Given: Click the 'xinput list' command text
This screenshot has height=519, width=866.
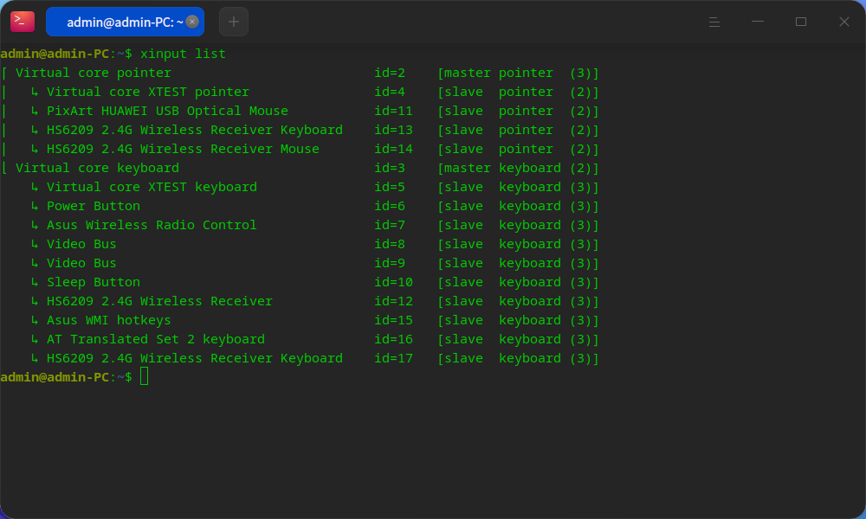Looking at the screenshot, I should point(183,54).
